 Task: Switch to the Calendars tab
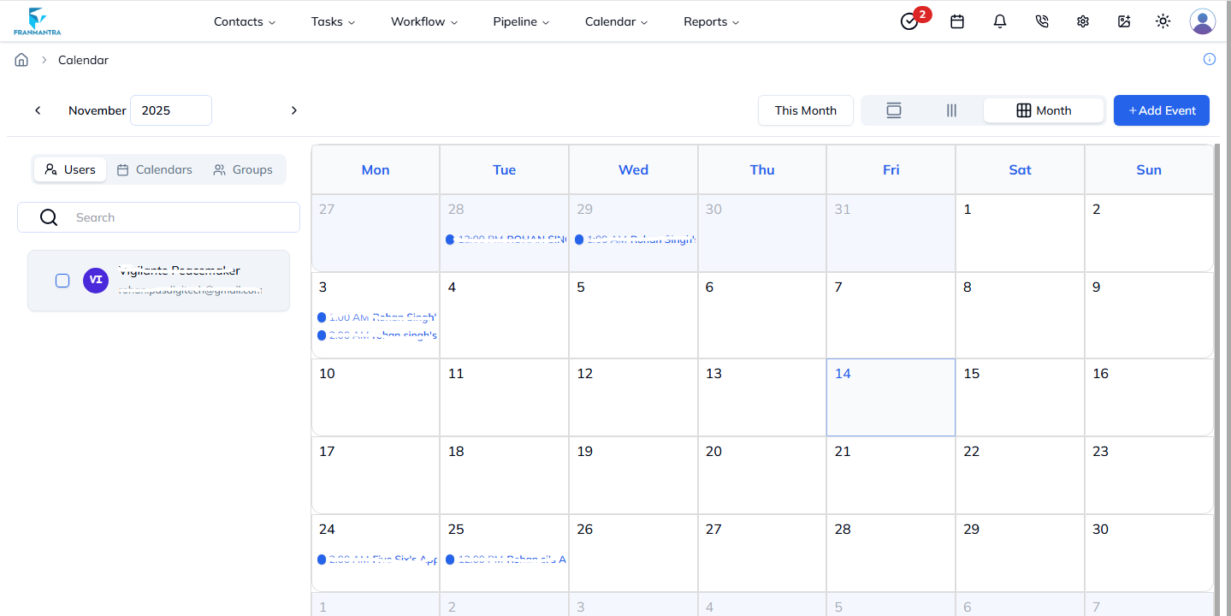coord(155,169)
